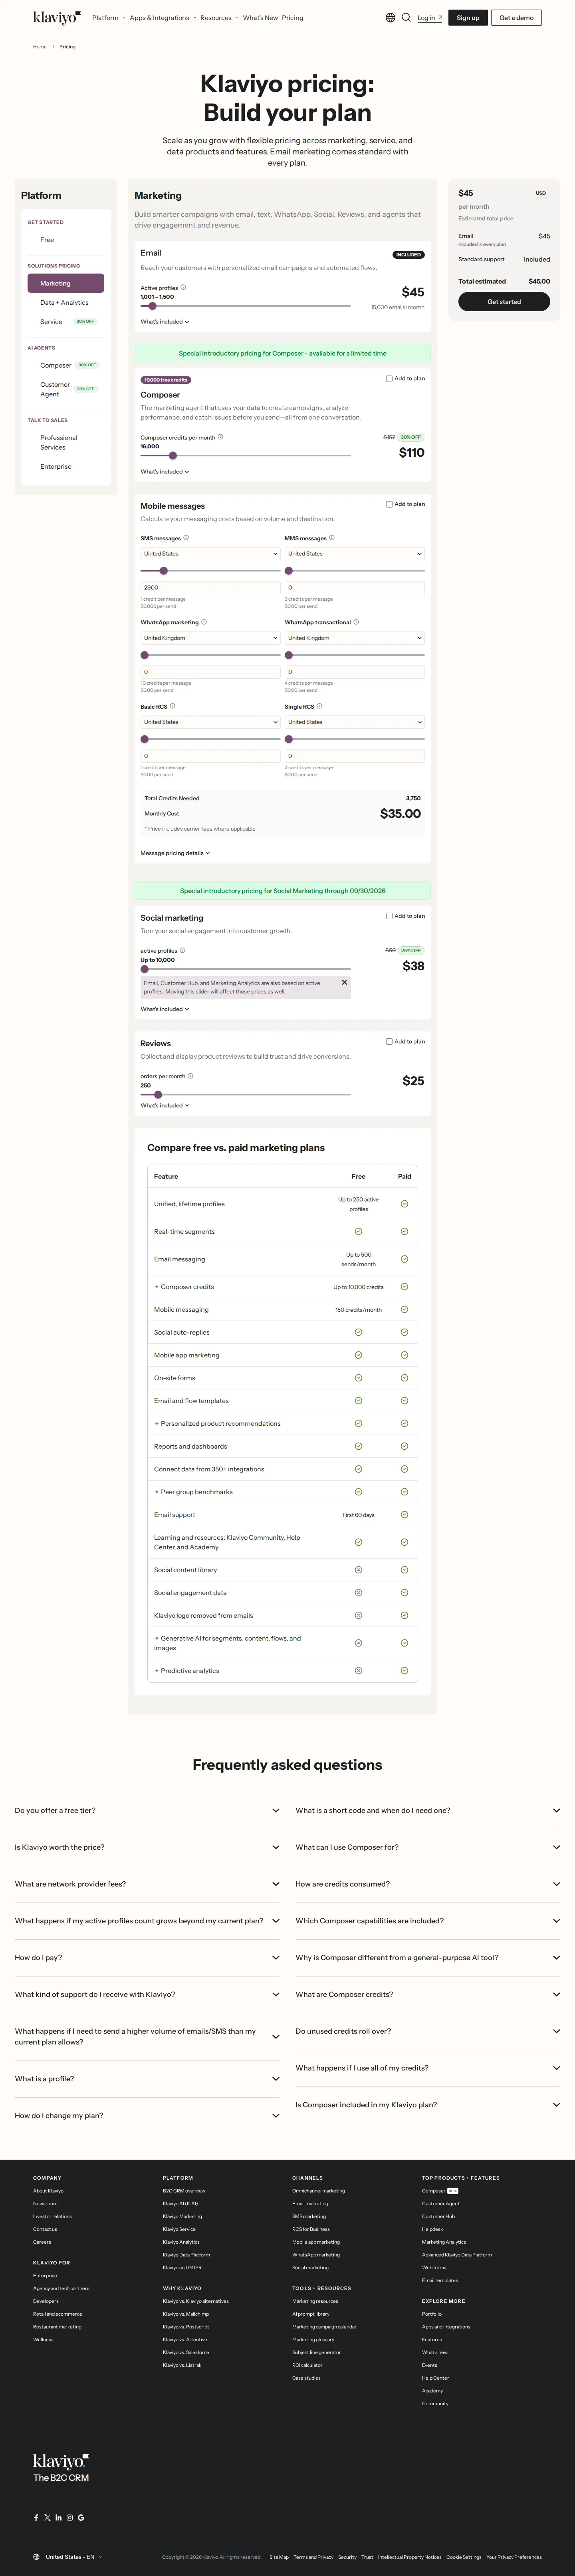Expand FAQ What are Composer credits
Viewport: 575px width, 2576px height.
click(x=427, y=1994)
